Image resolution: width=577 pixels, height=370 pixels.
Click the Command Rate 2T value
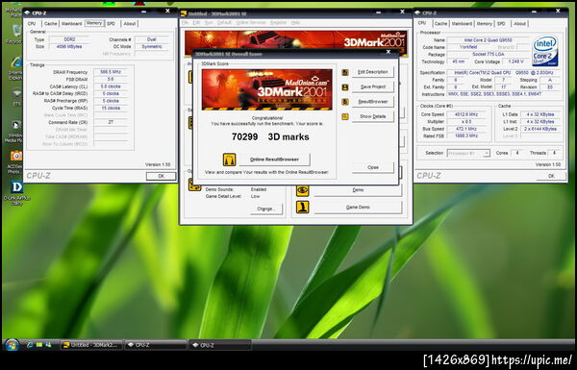pos(111,122)
